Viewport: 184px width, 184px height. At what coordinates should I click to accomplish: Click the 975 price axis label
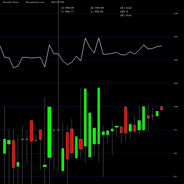point(176,130)
